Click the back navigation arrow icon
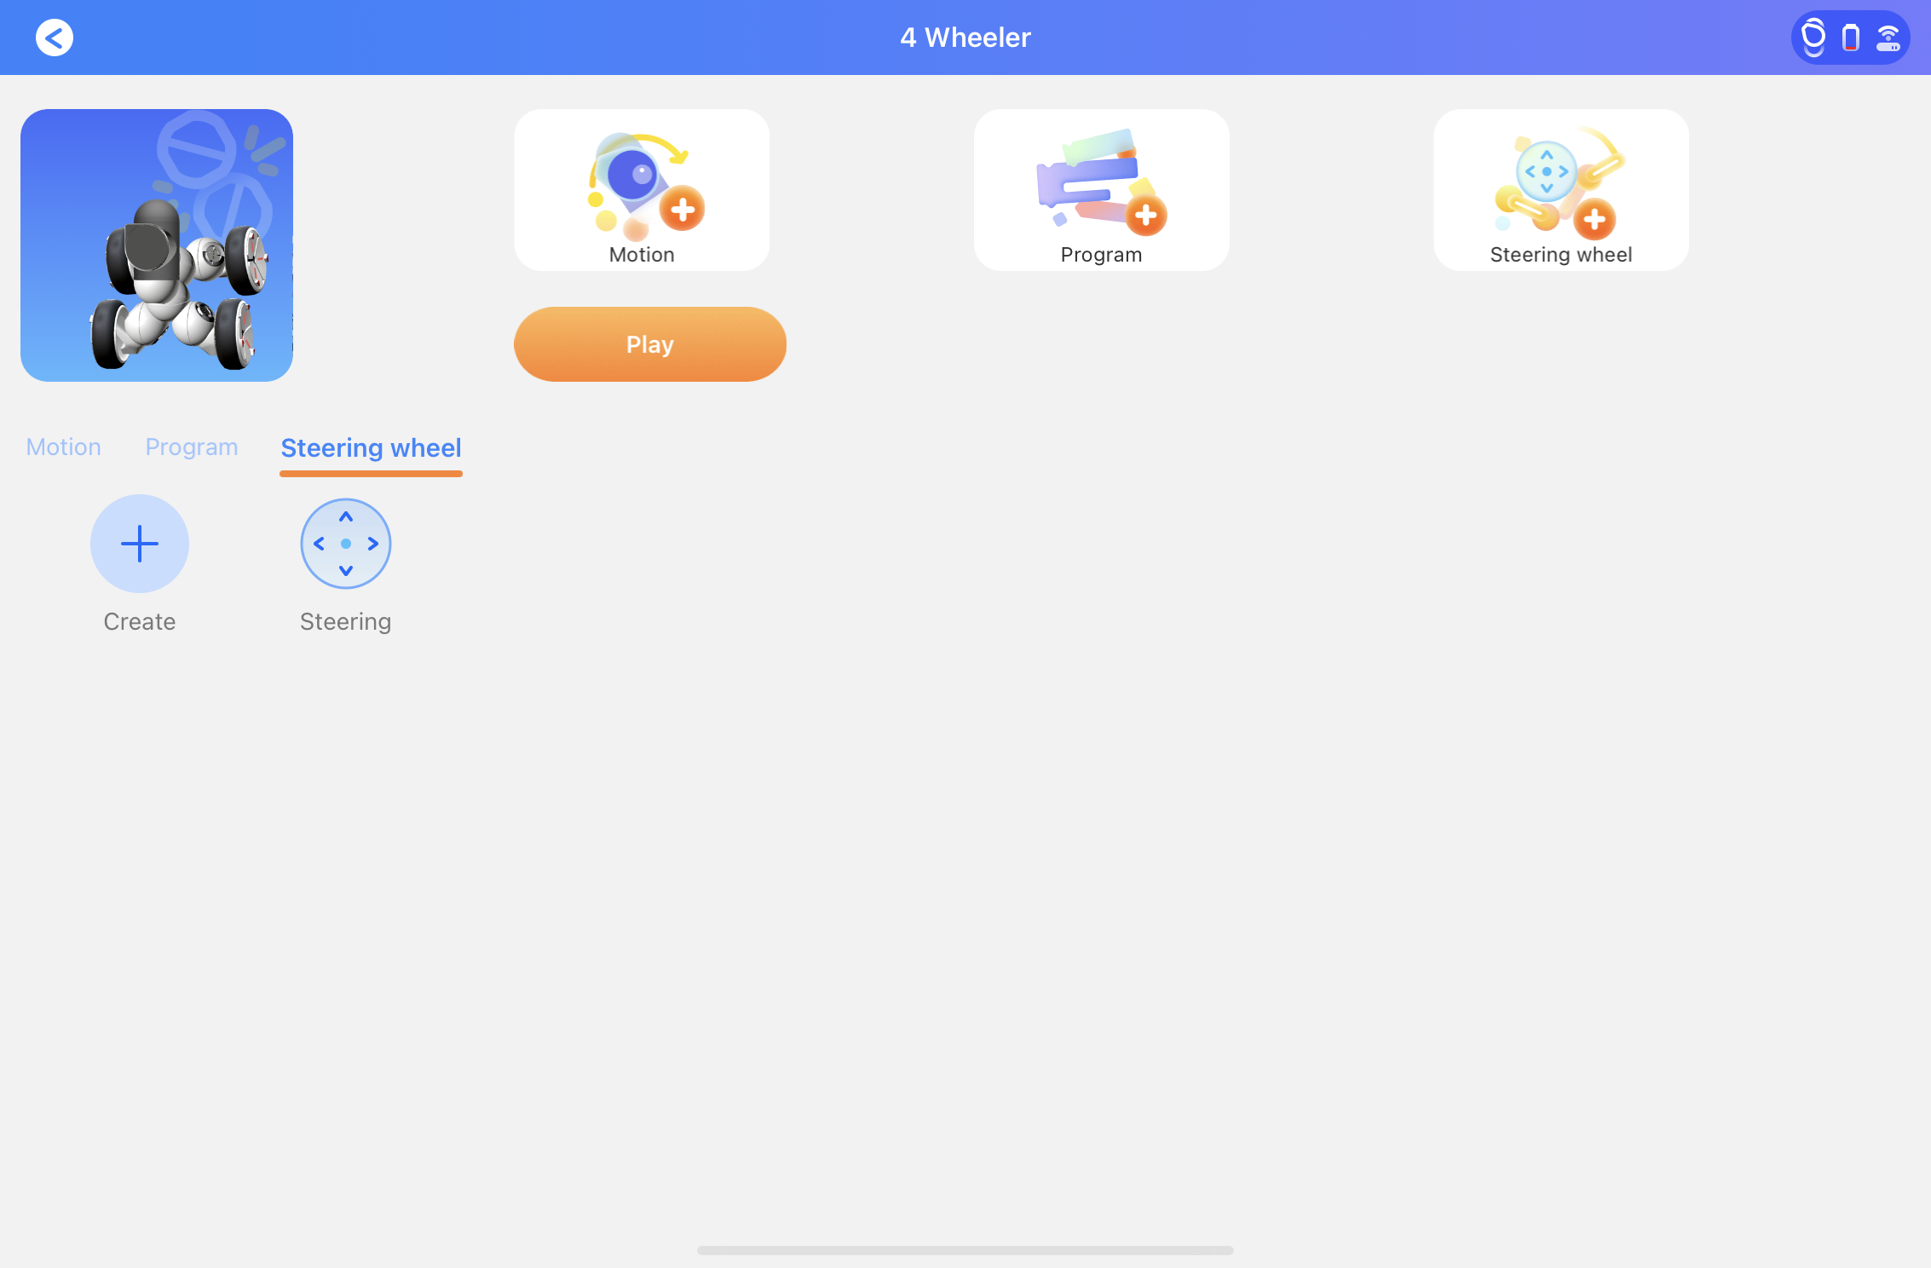This screenshot has width=1931, height=1268. [x=52, y=37]
